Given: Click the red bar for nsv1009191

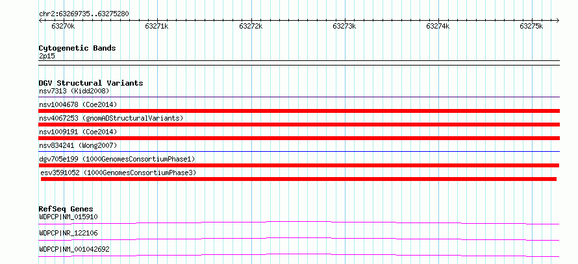Looking at the screenshot, I should click(x=299, y=138).
